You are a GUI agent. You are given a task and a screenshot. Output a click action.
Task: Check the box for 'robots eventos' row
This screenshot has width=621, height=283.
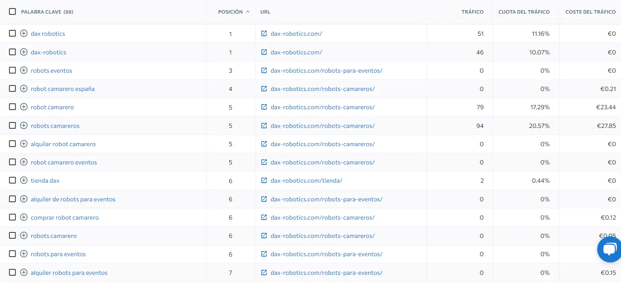pos(12,70)
